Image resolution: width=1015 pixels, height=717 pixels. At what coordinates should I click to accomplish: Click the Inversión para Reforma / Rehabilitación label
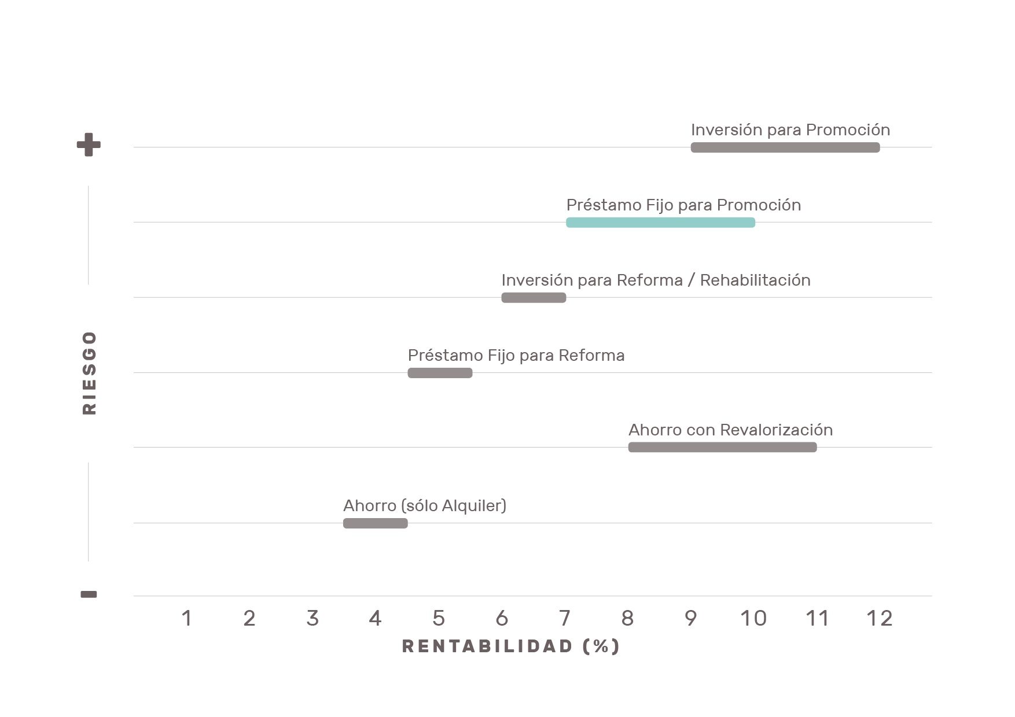(x=656, y=280)
